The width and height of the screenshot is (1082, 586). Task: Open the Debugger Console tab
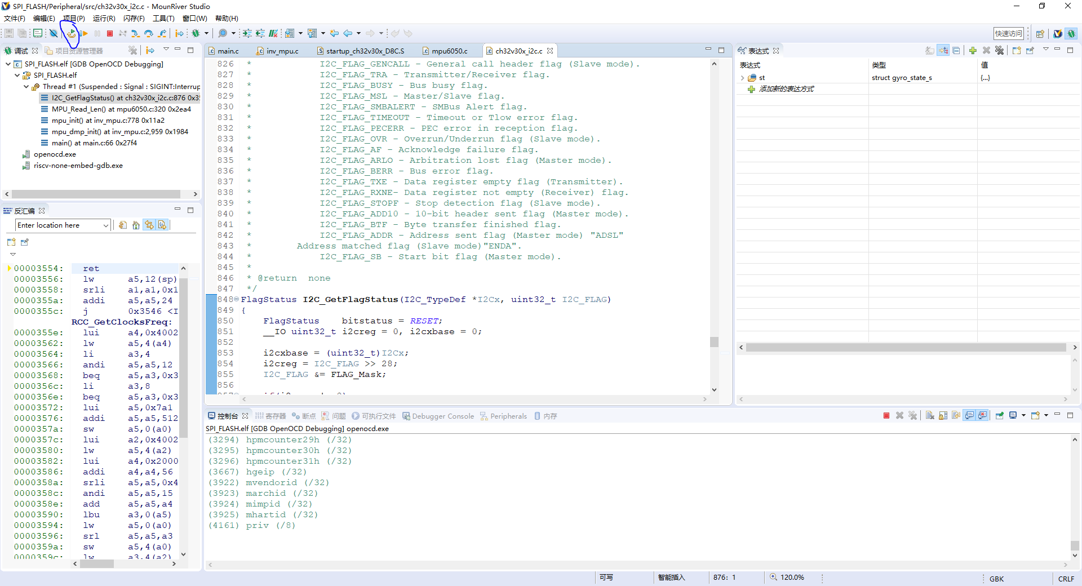coord(438,416)
